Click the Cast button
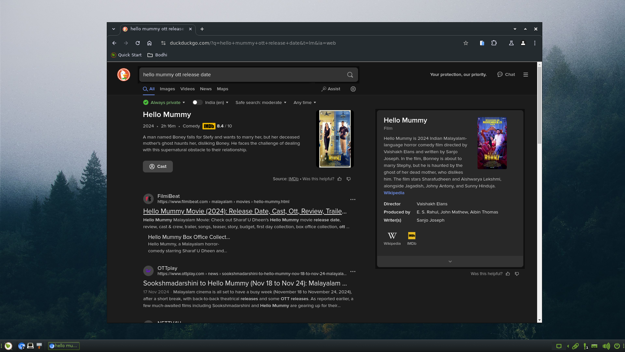The height and width of the screenshot is (352, 625). tap(158, 167)
